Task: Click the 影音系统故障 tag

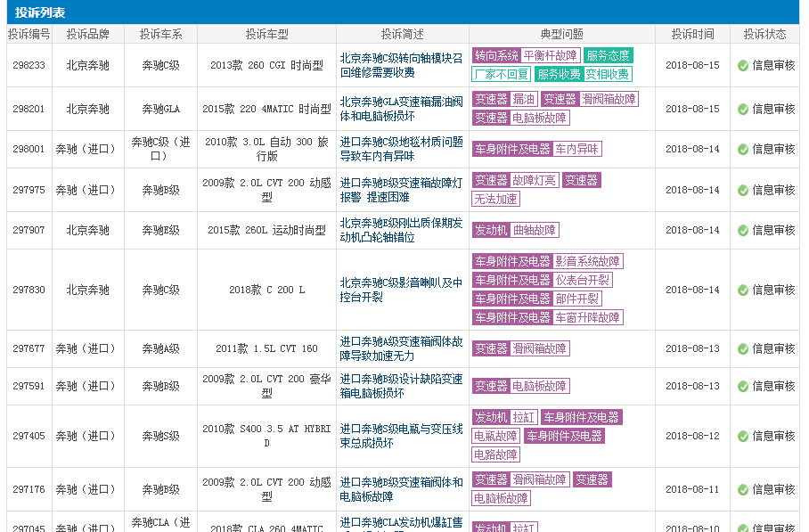Action: click(x=588, y=261)
